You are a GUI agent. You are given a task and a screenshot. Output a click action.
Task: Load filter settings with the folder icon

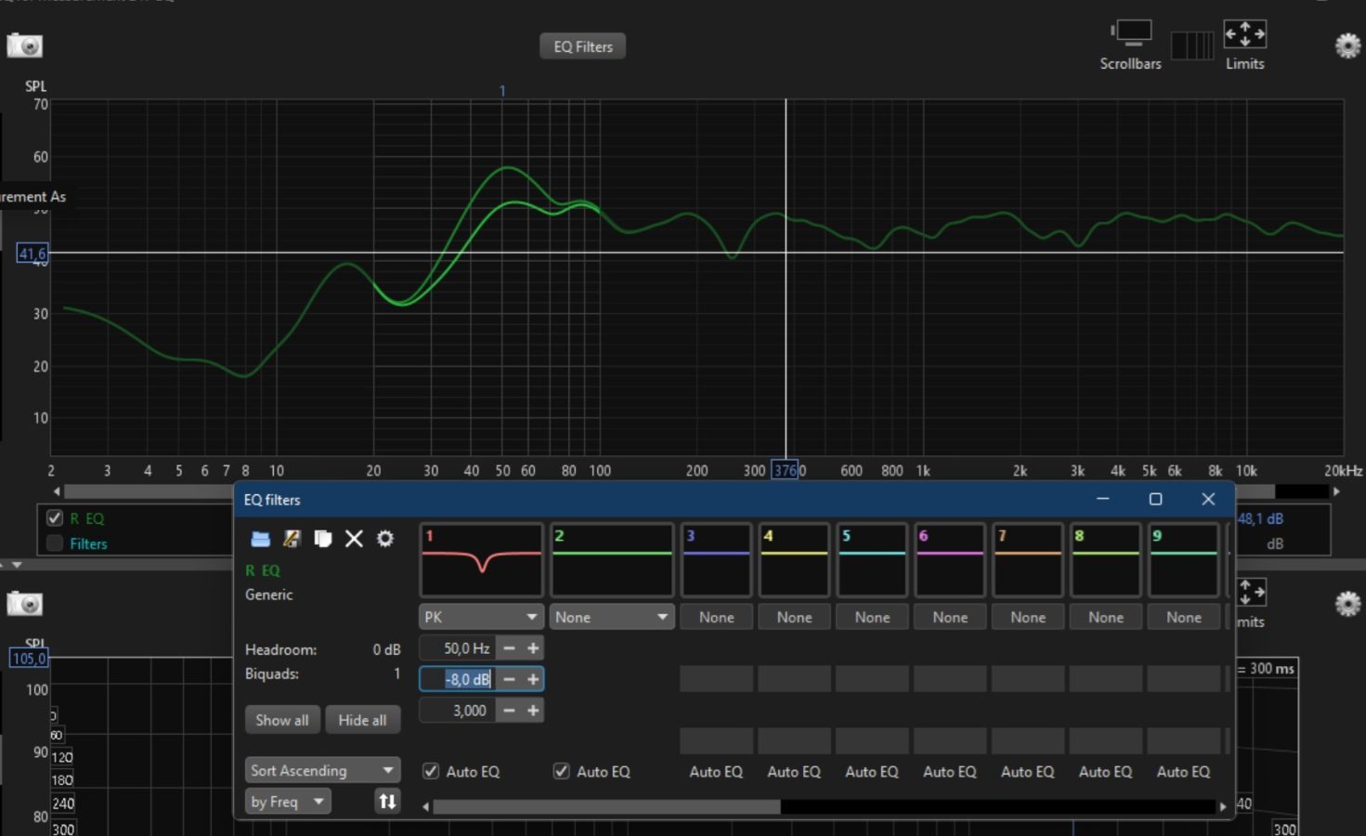click(x=261, y=539)
